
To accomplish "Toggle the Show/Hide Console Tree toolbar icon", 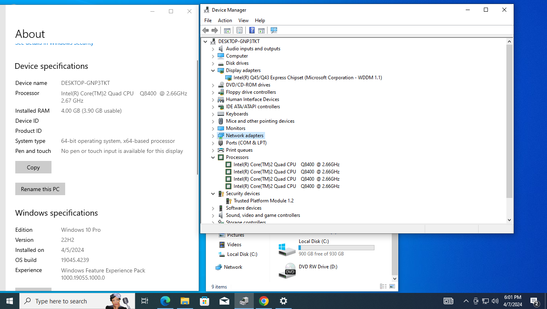I will pos(227,31).
